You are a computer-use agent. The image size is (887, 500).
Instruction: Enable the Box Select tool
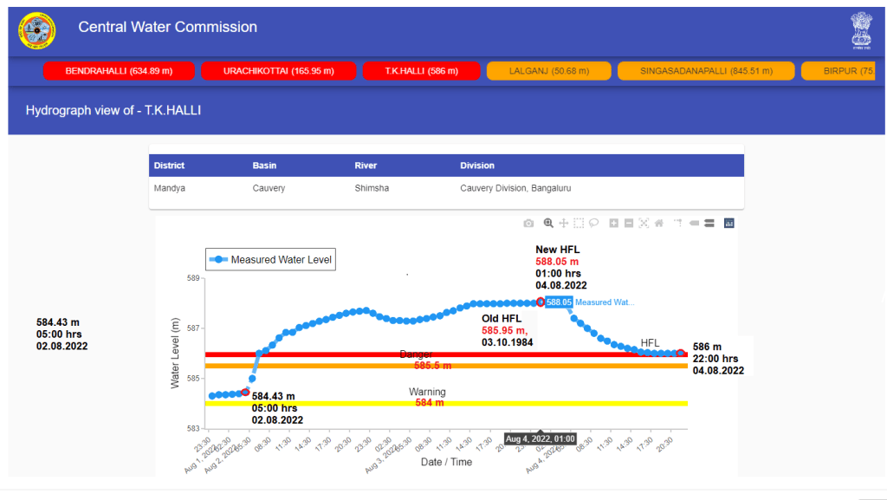577,223
